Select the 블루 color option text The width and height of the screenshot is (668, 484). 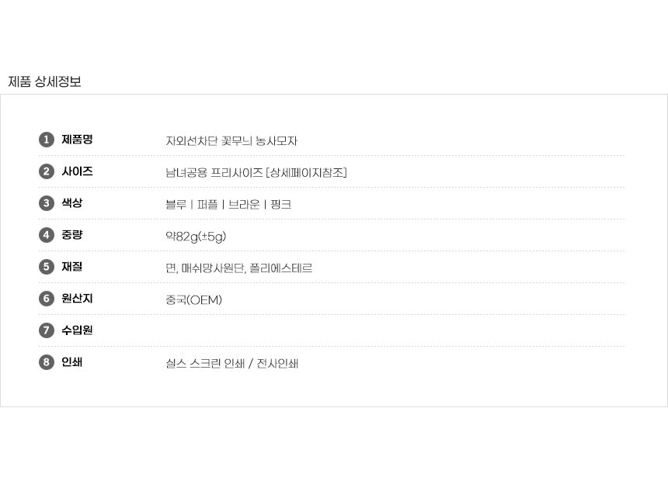coord(176,205)
